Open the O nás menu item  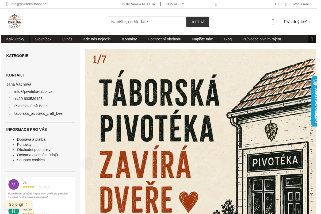point(67,39)
